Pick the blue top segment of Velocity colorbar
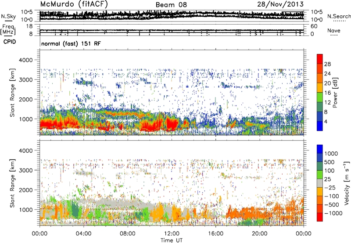Screen dimensions: 351x243 tap(320, 149)
